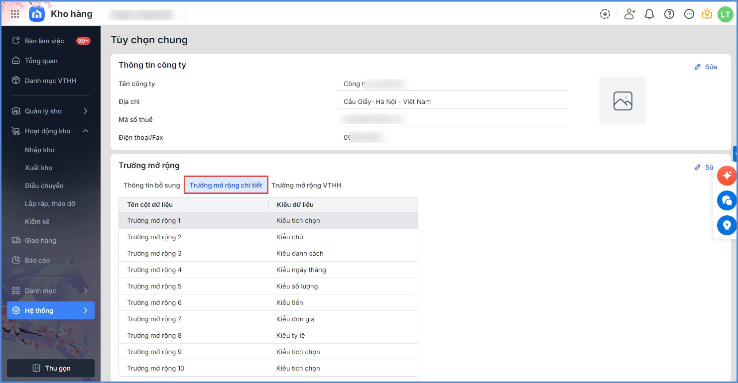This screenshot has height=383, width=738.
Task: Switch to Trường mở rộng VTHH tab
Action: 306,185
